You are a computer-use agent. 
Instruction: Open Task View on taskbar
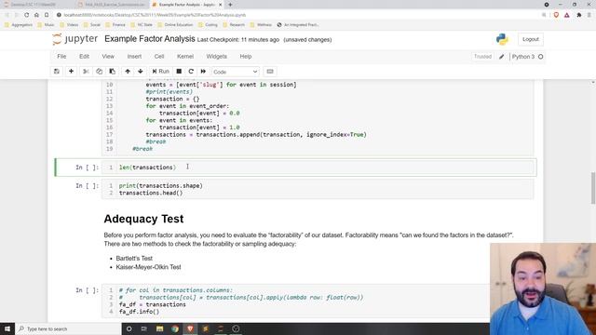pyautogui.click(x=144, y=328)
